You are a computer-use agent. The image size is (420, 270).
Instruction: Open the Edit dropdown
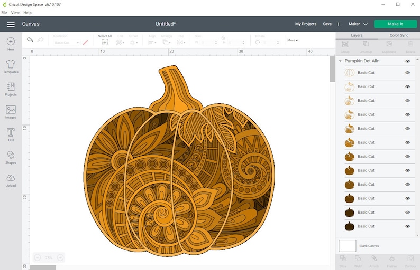tap(120, 42)
